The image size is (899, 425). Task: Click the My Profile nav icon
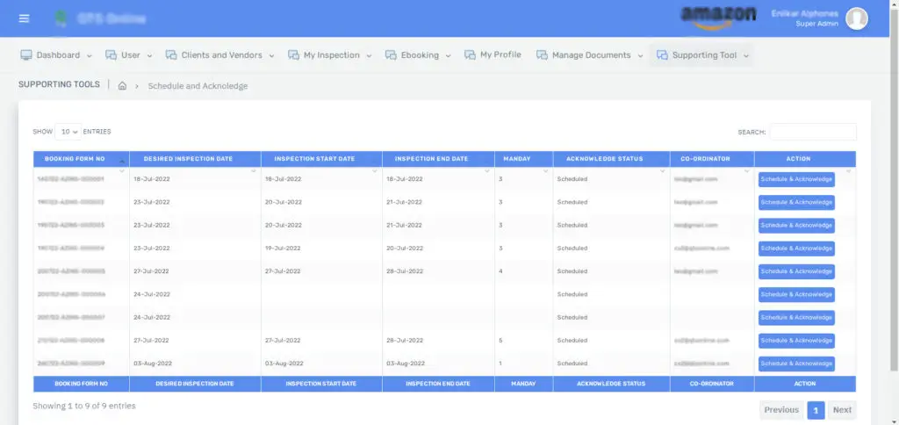tap(470, 55)
